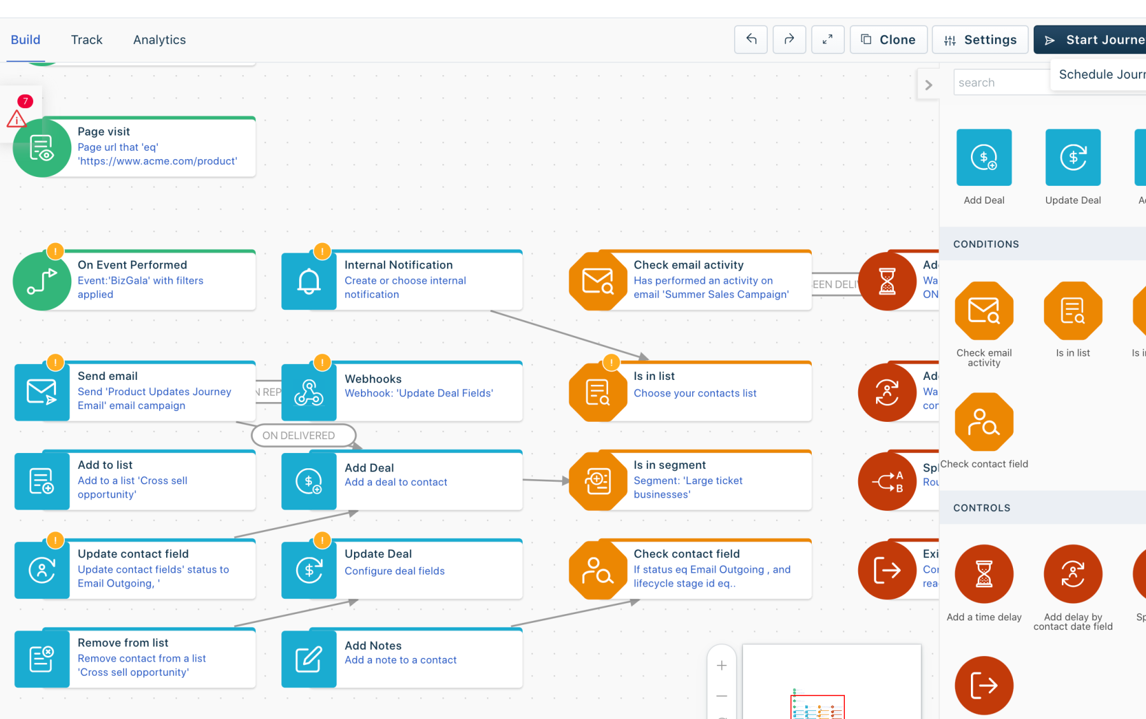Select the Add Notes node icon

point(309,660)
